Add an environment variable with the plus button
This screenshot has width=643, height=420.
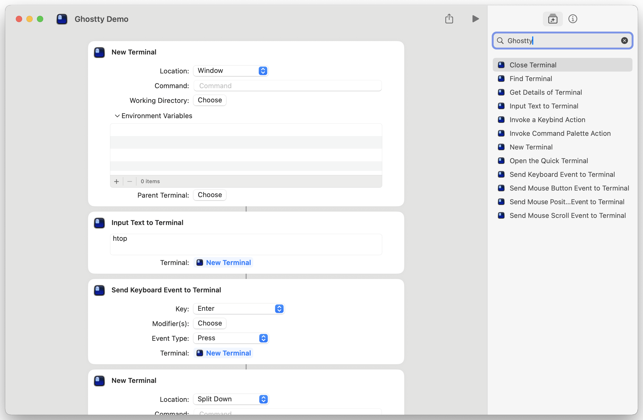point(116,182)
